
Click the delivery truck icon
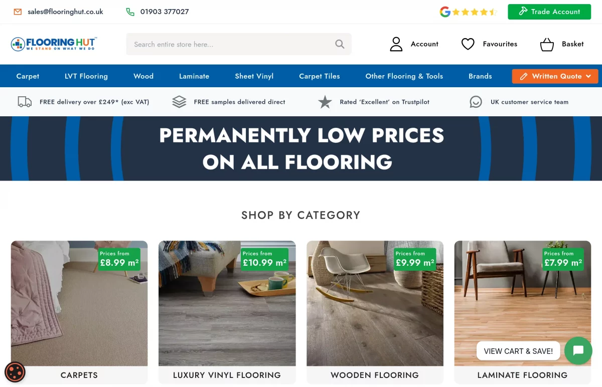(24, 101)
